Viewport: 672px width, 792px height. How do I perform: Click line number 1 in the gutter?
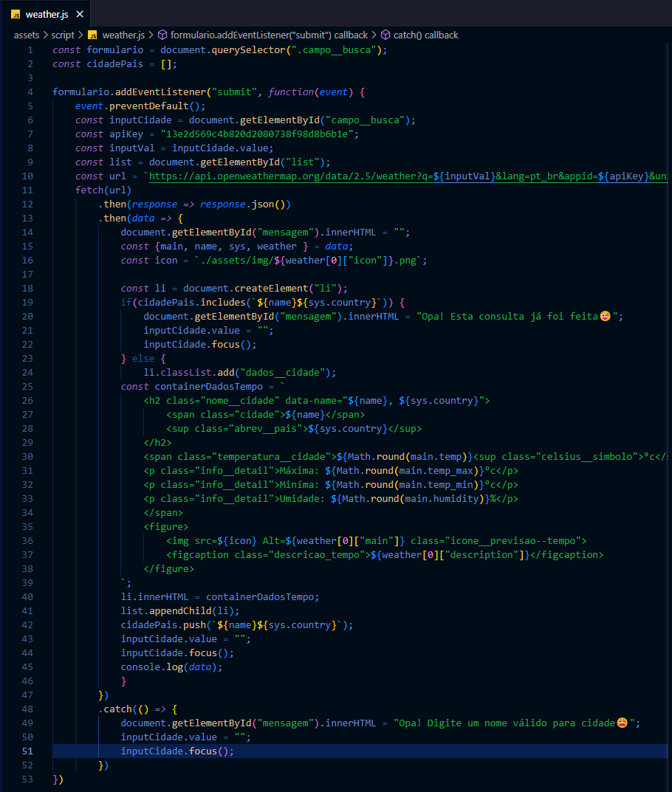click(x=30, y=49)
